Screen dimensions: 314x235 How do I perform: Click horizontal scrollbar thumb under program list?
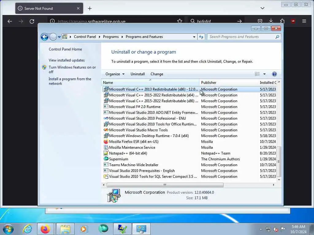165,185
